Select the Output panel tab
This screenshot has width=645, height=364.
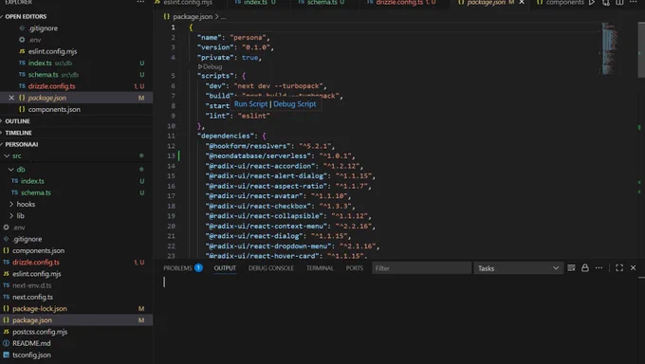[225, 268]
